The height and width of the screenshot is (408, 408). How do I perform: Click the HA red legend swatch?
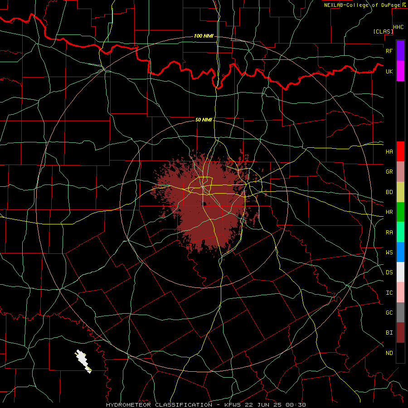(400, 151)
